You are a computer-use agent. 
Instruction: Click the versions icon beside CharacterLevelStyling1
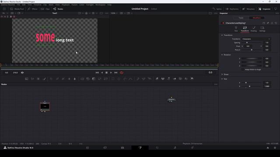point(263,23)
